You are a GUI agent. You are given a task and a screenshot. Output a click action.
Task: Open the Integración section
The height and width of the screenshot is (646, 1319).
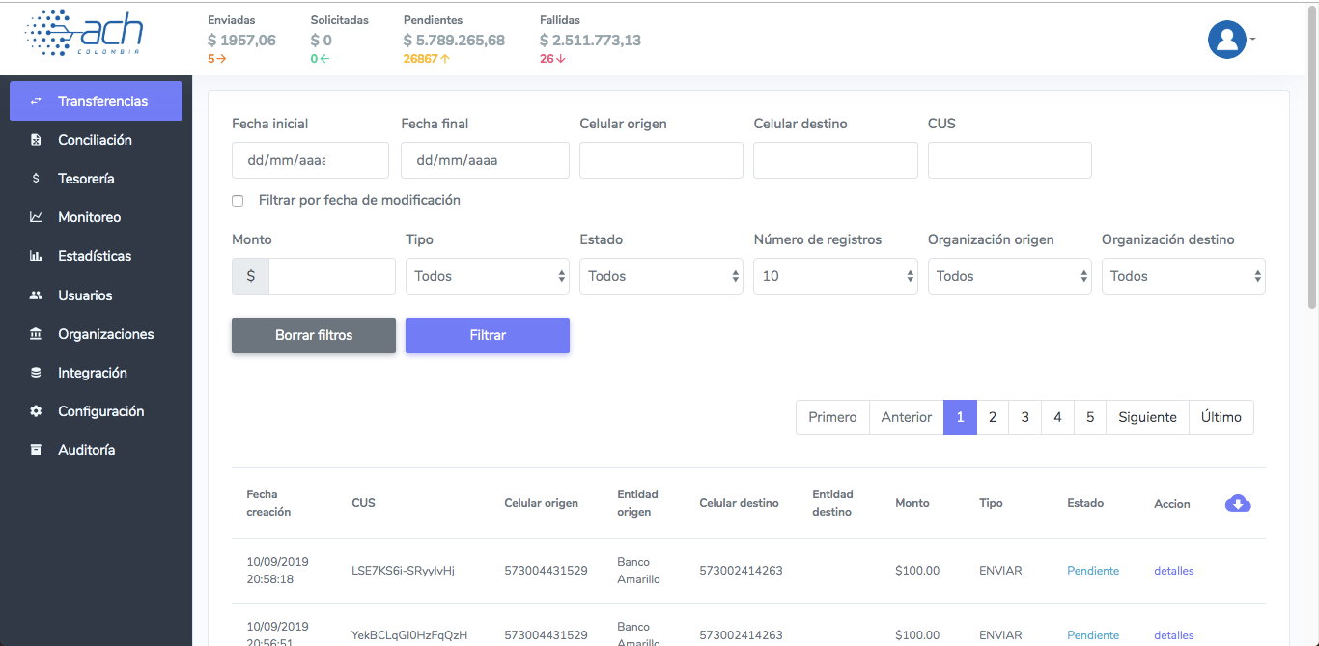pos(96,373)
